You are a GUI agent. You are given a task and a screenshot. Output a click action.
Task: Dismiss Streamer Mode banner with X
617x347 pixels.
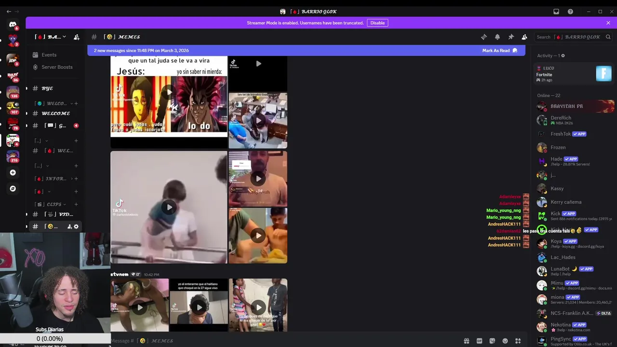point(608,23)
